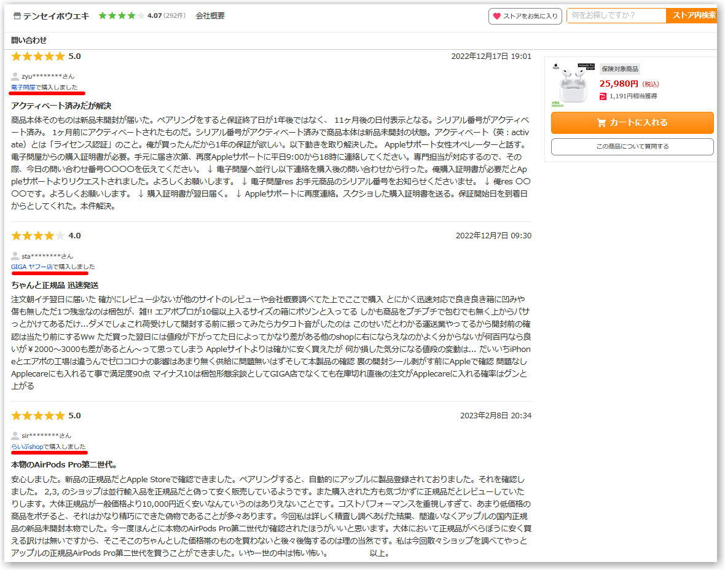
Task: Click the review title アクティベート済みだが解決
Action: tap(61, 106)
